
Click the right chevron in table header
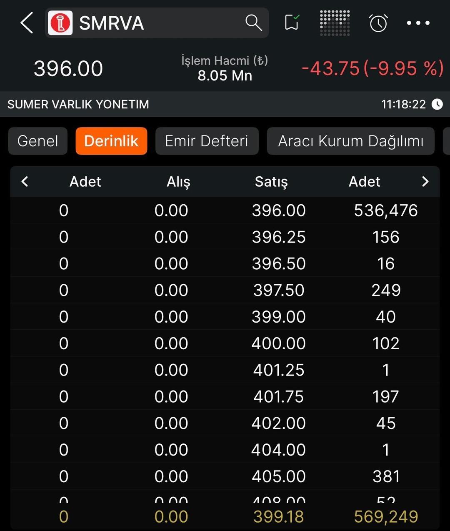[425, 182]
